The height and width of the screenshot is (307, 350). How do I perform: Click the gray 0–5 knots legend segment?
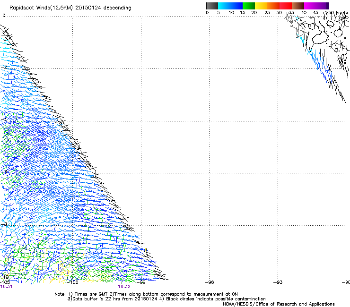tap(212, 6)
